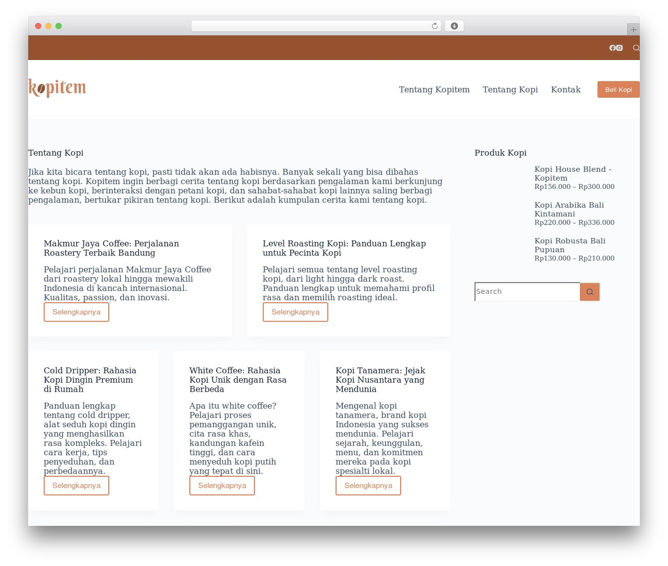Viewport: 668px width, 566px height.
Task: Click the kopitem logo
Action: [57, 88]
